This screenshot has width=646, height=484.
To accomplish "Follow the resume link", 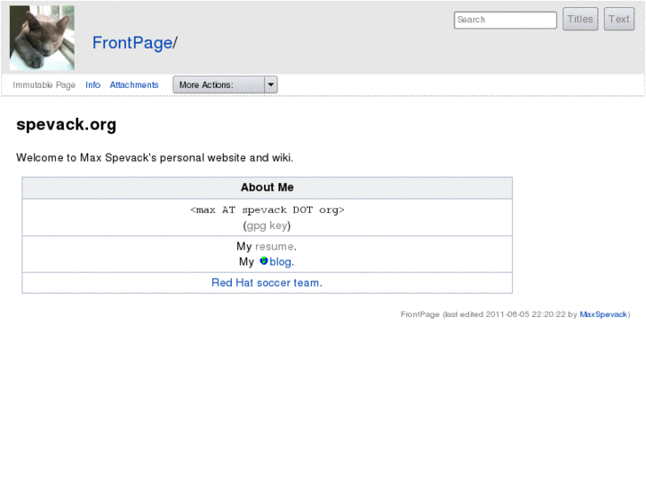I will 274,246.
